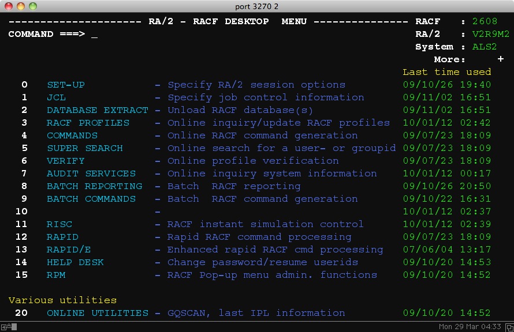Click RACF PROFILES timestamp '10/01/12 02:42'

click(447, 123)
